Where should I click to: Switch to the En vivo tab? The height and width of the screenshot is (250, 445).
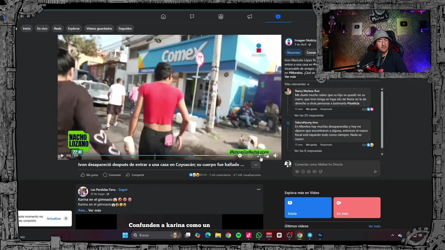42,28
